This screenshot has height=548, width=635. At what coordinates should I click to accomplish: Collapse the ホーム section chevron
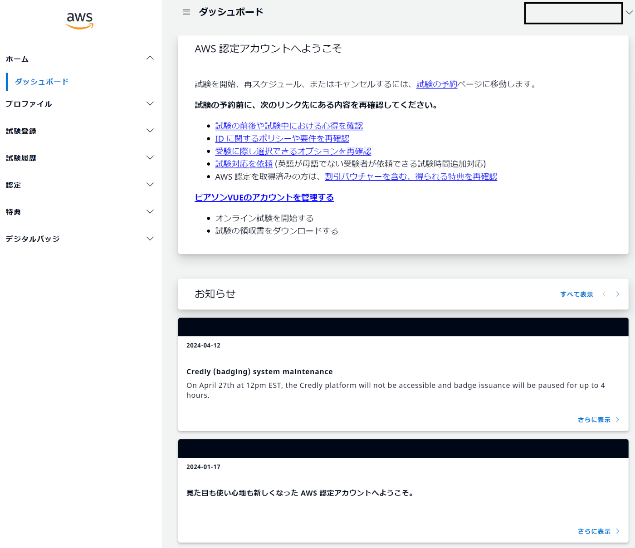point(150,58)
